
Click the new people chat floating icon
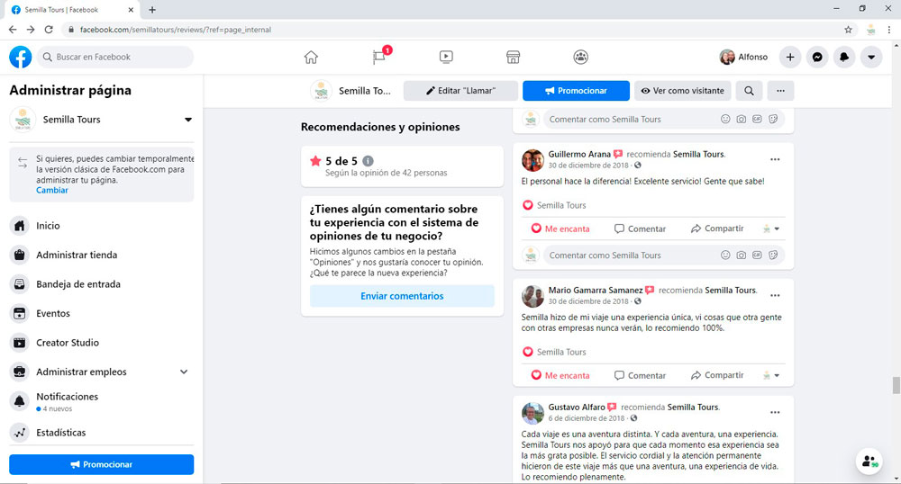(869, 462)
